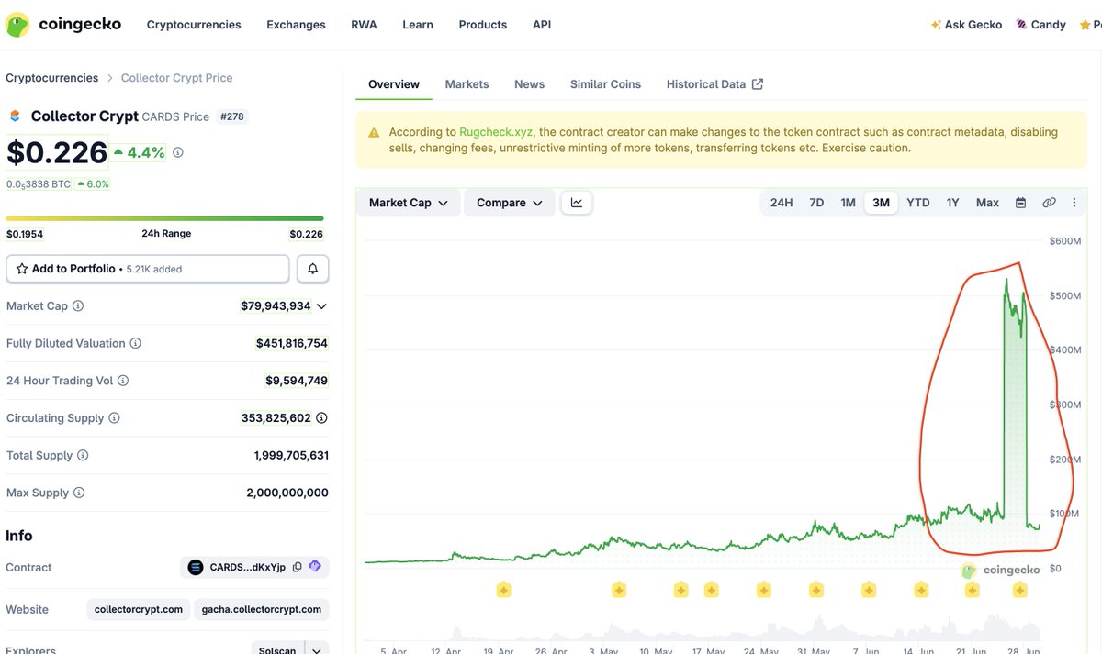Image resolution: width=1102 pixels, height=654 pixels.
Task: Open chart more options menu
Action: [x=1074, y=203]
